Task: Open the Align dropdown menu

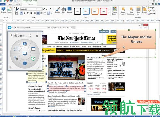Action: (151, 8)
